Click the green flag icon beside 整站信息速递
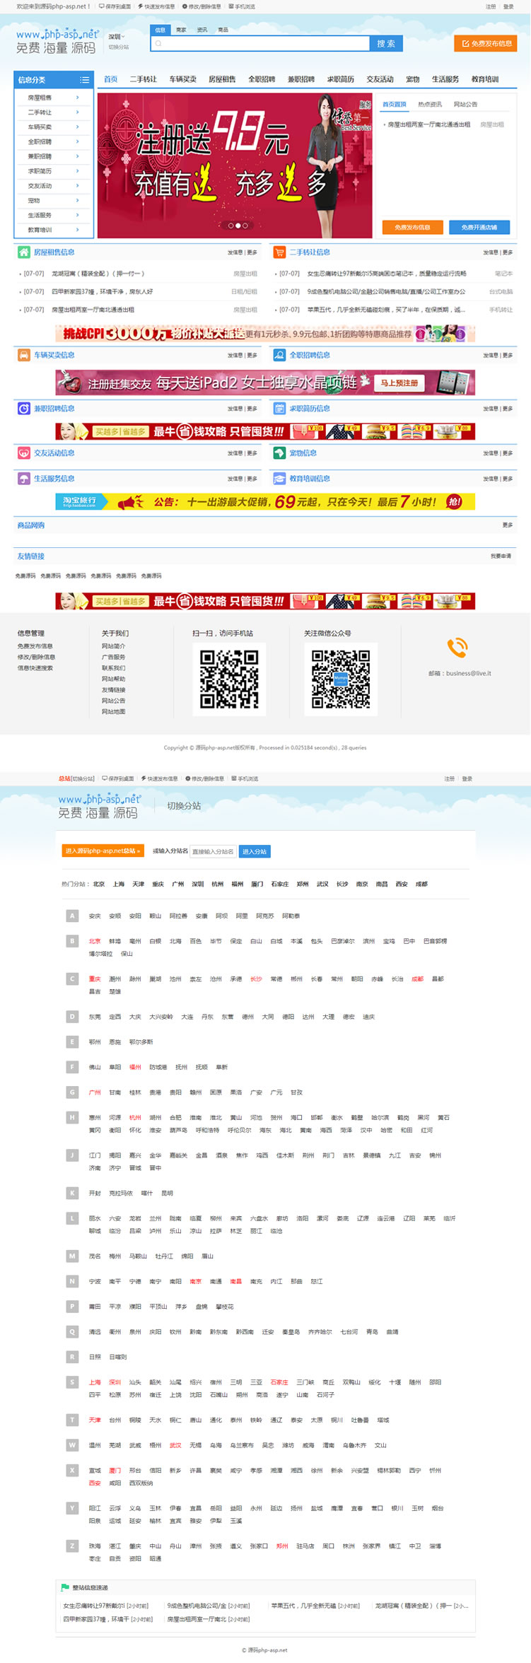 click(65, 1587)
